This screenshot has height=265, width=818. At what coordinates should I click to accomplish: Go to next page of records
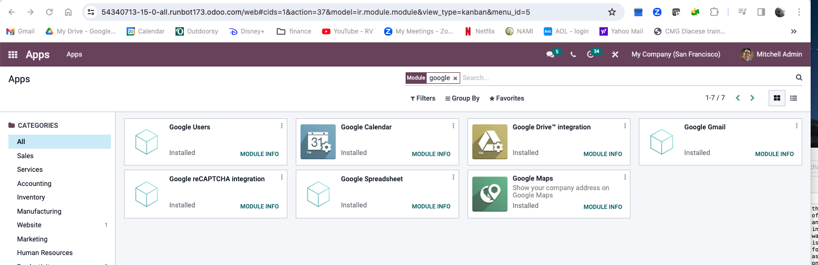coord(752,98)
